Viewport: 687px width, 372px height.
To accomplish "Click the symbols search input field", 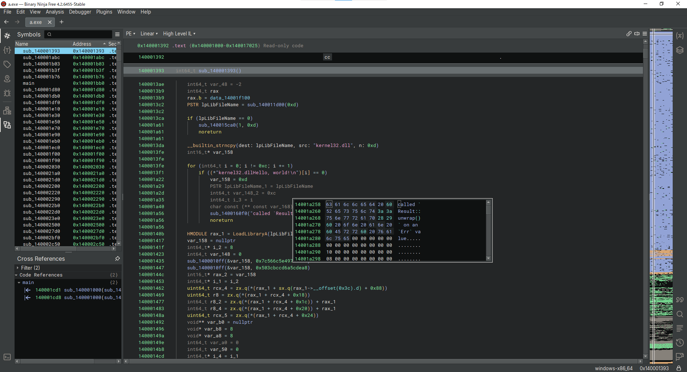I will tap(78, 34).
